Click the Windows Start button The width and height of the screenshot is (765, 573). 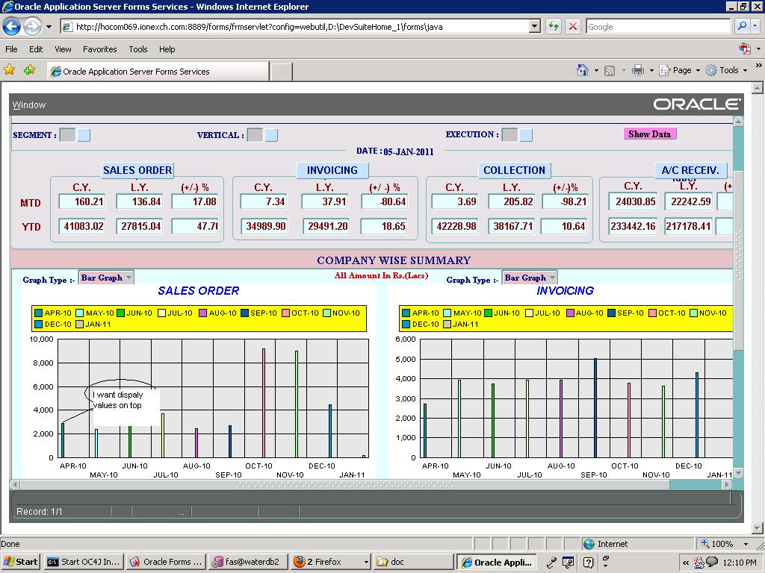tap(20, 562)
